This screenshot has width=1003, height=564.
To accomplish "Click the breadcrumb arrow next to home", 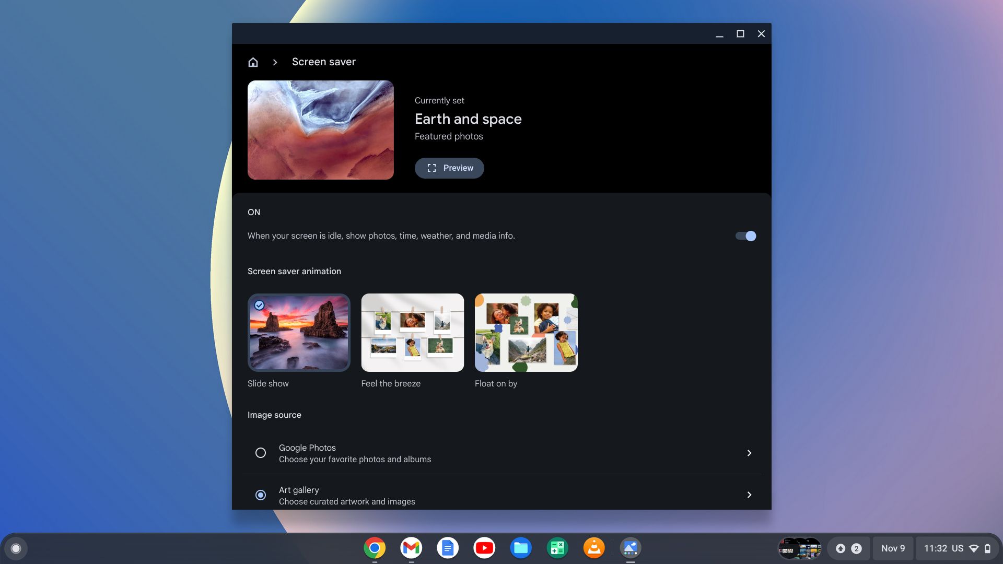I will tap(274, 62).
